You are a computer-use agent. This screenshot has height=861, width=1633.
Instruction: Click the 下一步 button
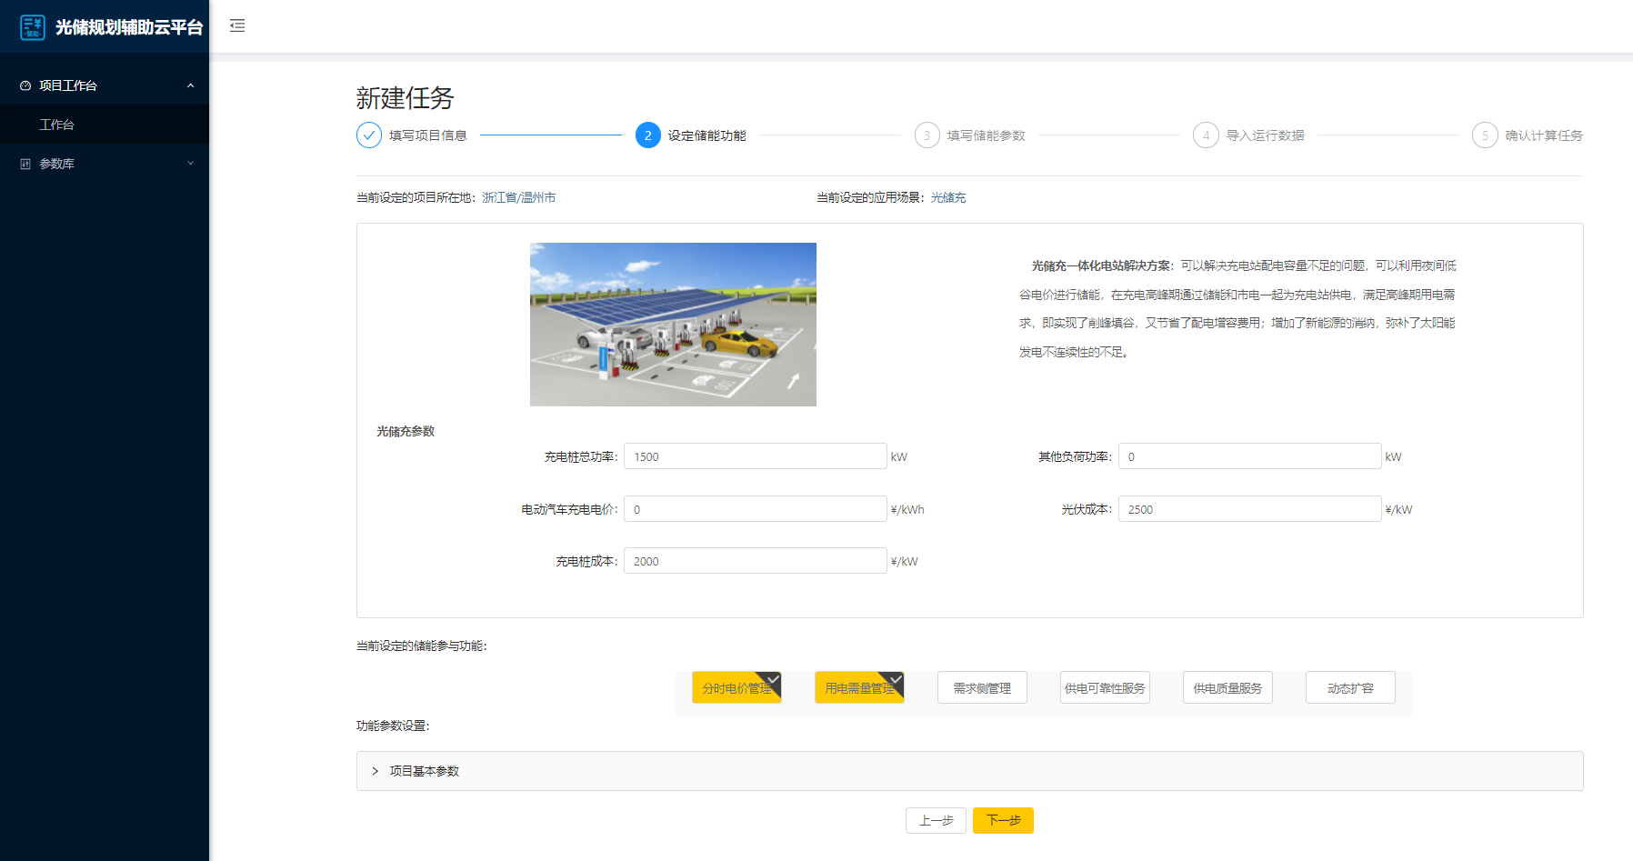pyautogui.click(x=1003, y=820)
